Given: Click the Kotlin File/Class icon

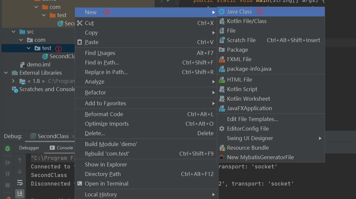Looking at the screenshot, I should (222, 21).
